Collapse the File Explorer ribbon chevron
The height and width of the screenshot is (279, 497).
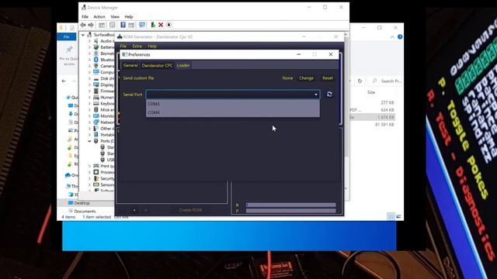pyautogui.click(x=392, y=37)
